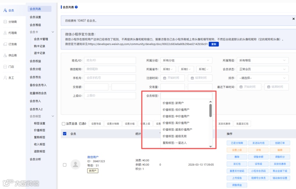
Task: Open the 供应商 sidebar icon
Action: tap(5, 56)
